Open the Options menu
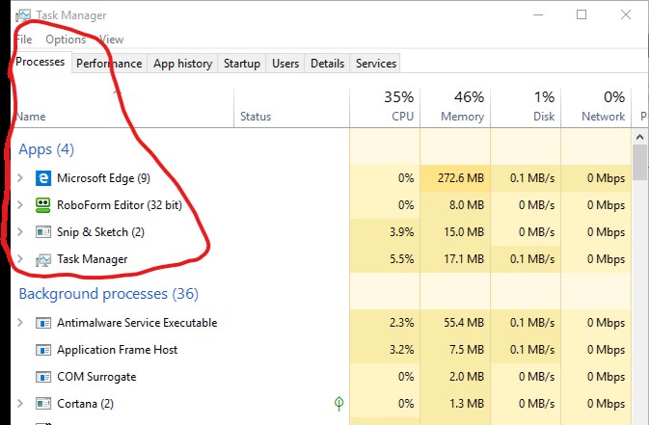Screen dimensions: 649x425 click(x=66, y=40)
